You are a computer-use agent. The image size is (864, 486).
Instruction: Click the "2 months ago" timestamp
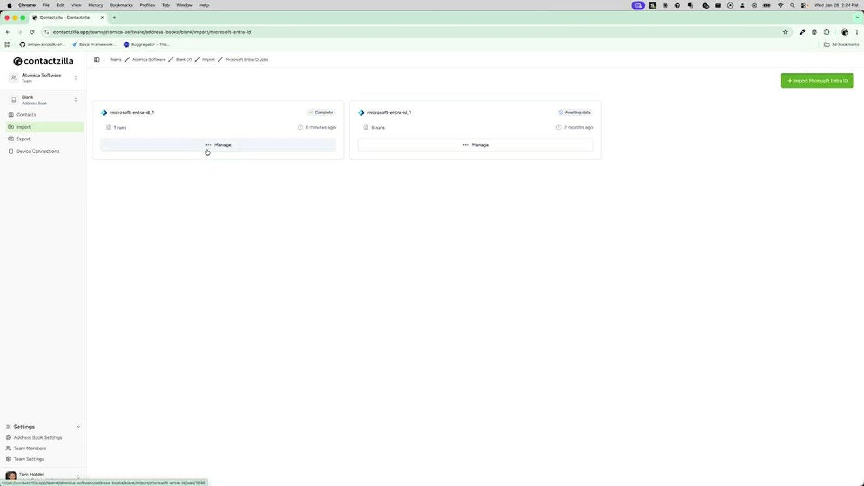click(578, 127)
